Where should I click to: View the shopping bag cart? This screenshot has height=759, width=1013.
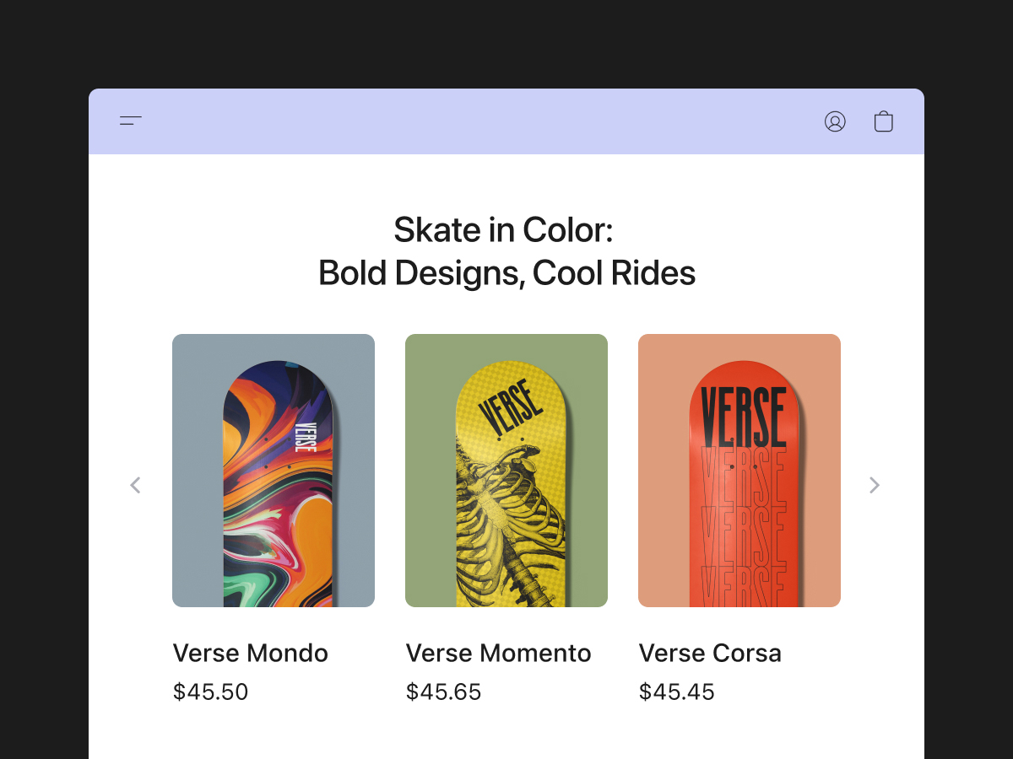[x=883, y=121]
